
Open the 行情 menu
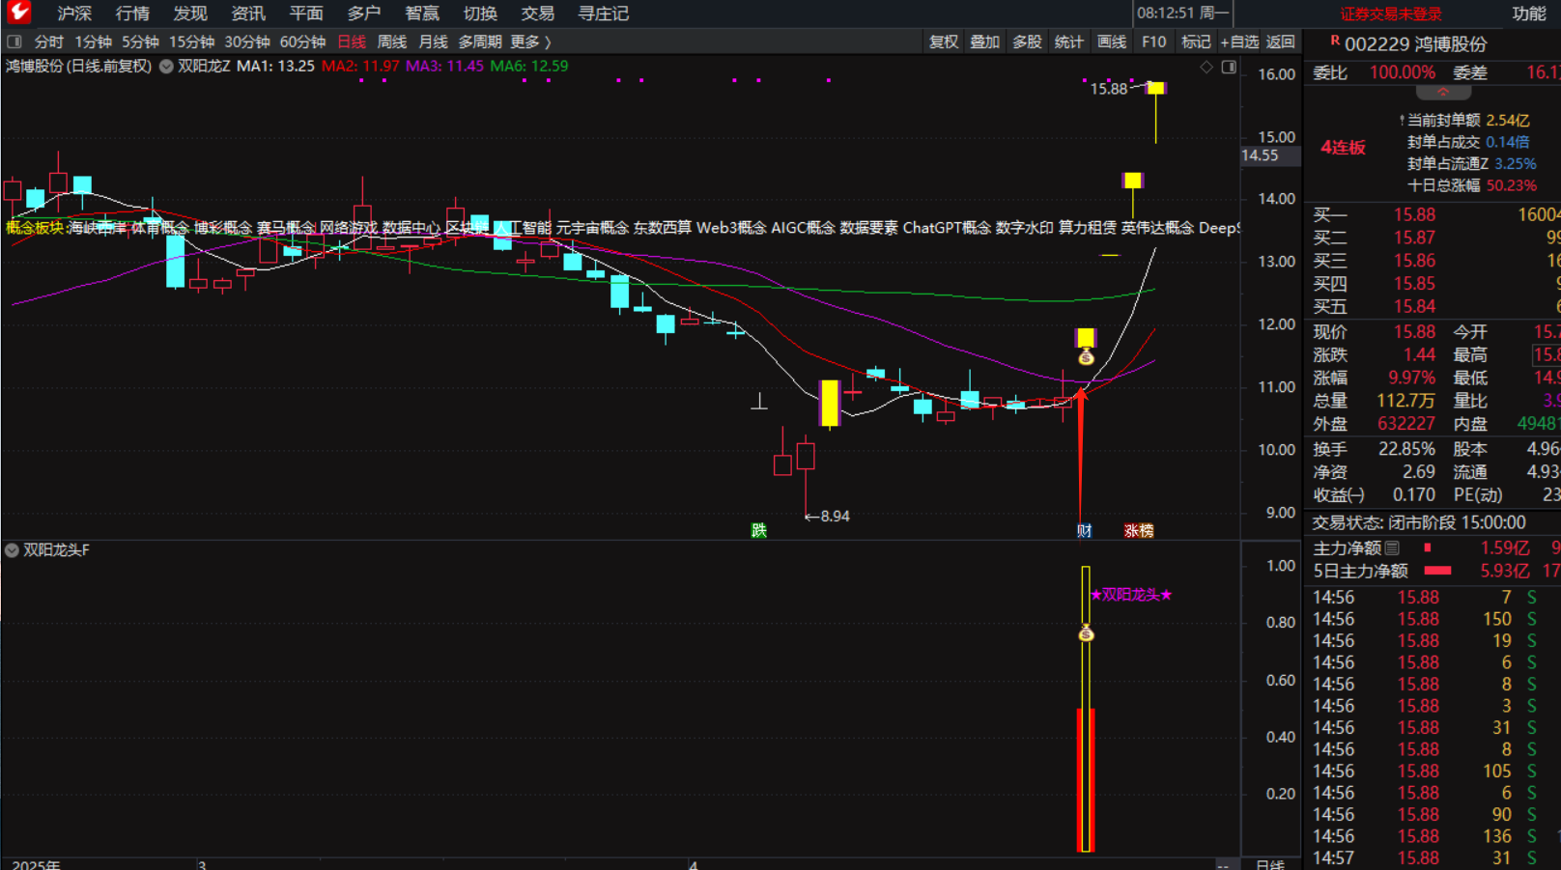132,14
